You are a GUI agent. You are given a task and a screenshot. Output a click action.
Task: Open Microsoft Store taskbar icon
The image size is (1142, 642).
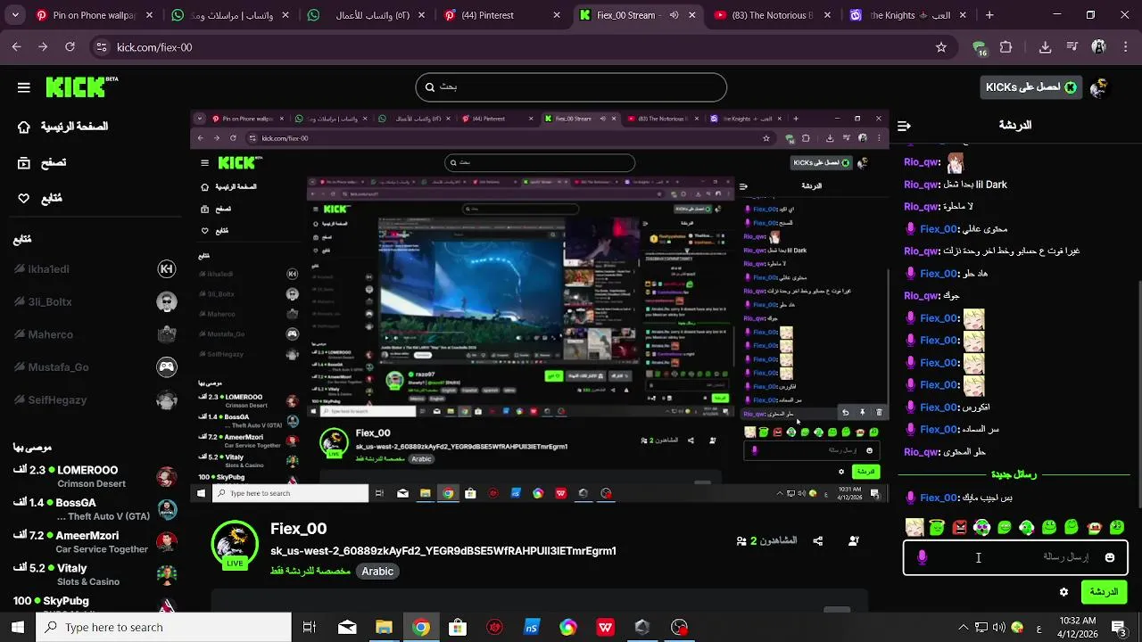click(x=458, y=628)
